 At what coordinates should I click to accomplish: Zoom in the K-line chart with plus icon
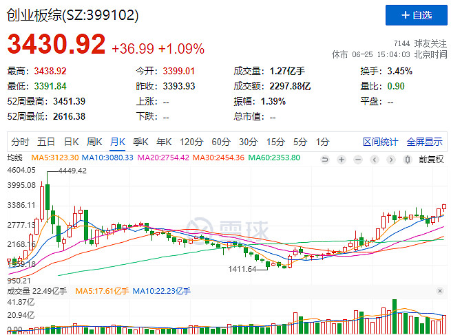pos(342,160)
